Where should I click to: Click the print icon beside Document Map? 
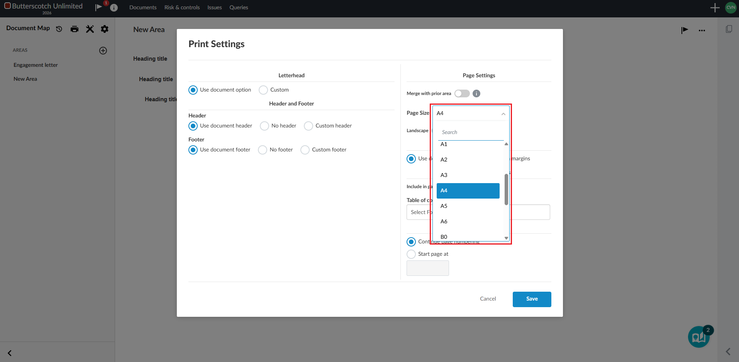(x=75, y=29)
